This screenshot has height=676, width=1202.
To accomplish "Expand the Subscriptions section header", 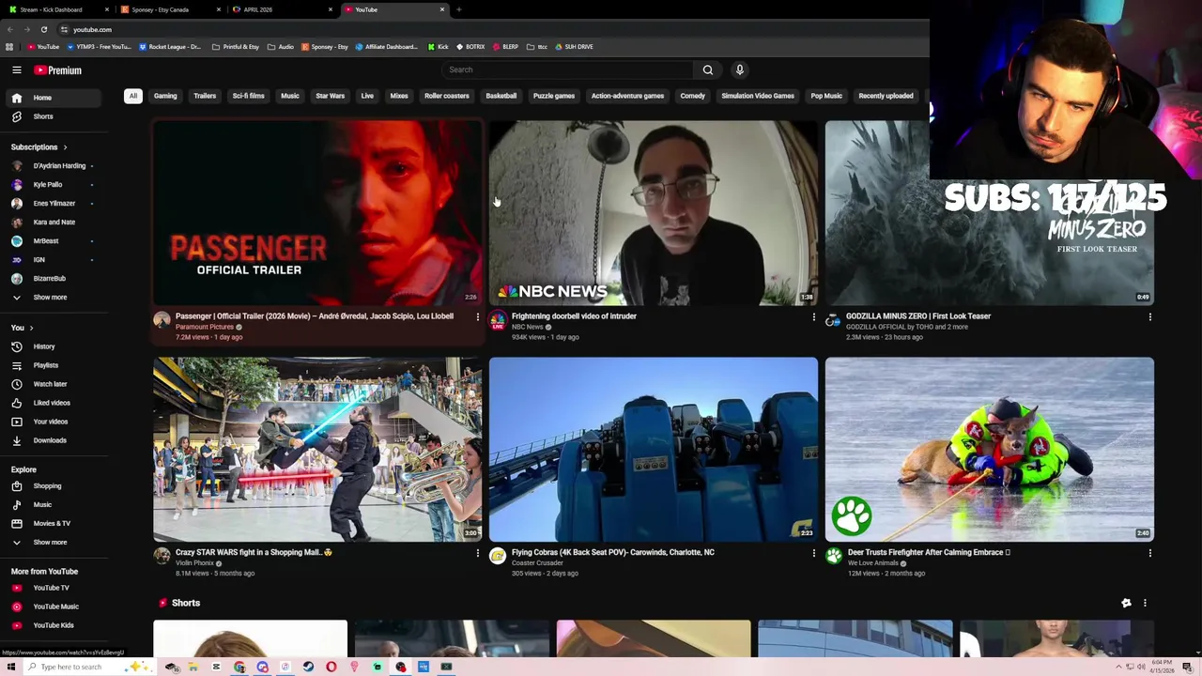I will click(x=39, y=147).
